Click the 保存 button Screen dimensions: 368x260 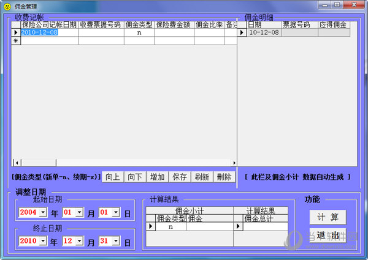click(x=180, y=177)
